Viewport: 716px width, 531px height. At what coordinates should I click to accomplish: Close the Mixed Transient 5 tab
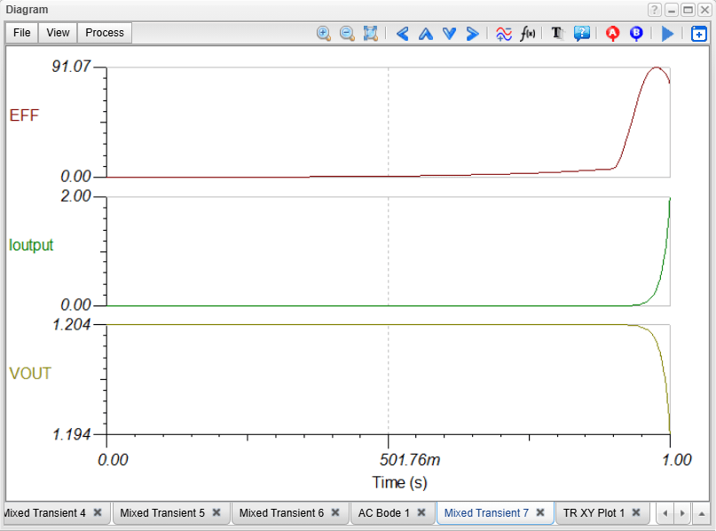click(217, 513)
